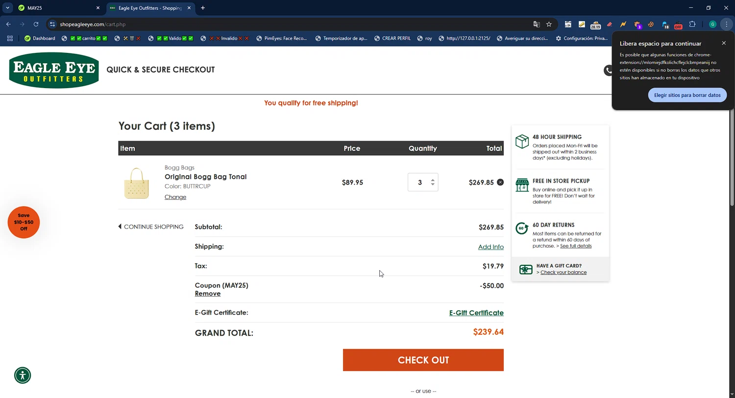
Task: Remove the MAY25 coupon
Action: (x=208, y=294)
